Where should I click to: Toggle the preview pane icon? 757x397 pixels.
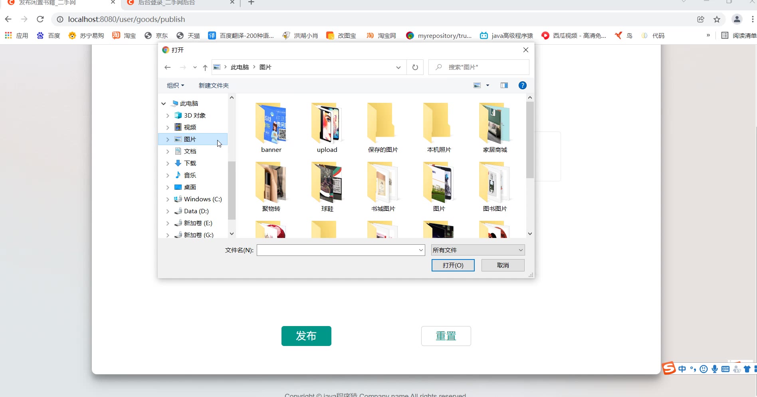(504, 85)
